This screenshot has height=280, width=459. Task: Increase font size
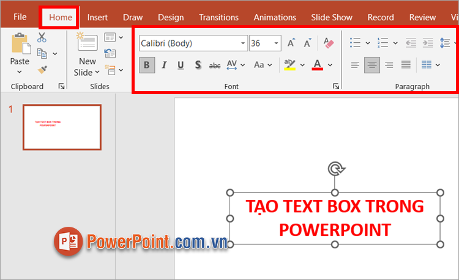click(x=291, y=43)
